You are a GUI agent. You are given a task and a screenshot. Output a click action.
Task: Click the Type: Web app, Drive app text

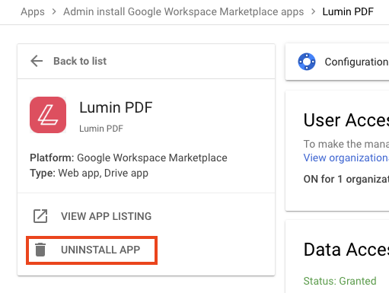(x=89, y=174)
